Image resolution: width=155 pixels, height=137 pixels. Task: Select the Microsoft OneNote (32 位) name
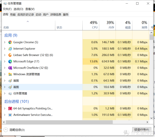coord(31,68)
